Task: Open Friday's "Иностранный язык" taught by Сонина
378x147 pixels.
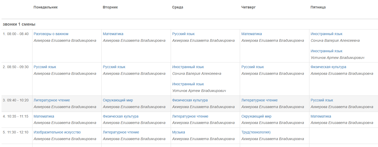Action: [x=326, y=34]
